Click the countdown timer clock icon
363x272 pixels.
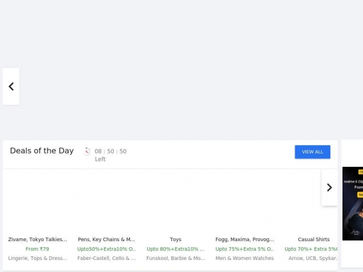click(x=87, y=151)
